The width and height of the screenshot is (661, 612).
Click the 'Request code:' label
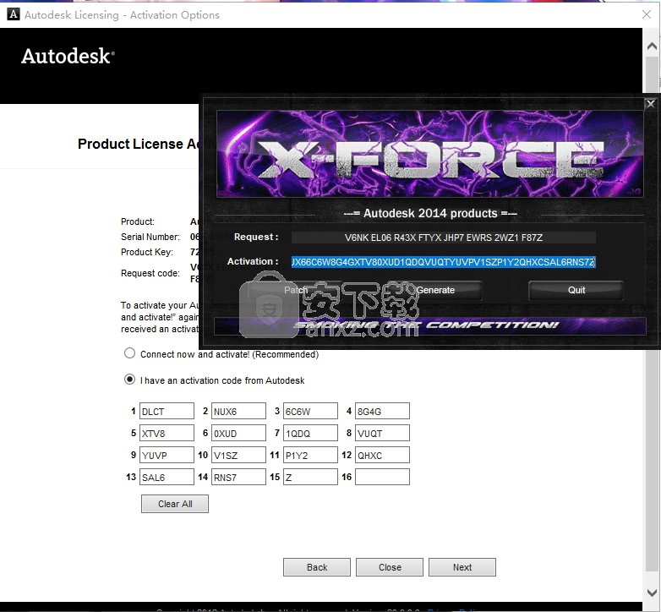pos(150,273)
